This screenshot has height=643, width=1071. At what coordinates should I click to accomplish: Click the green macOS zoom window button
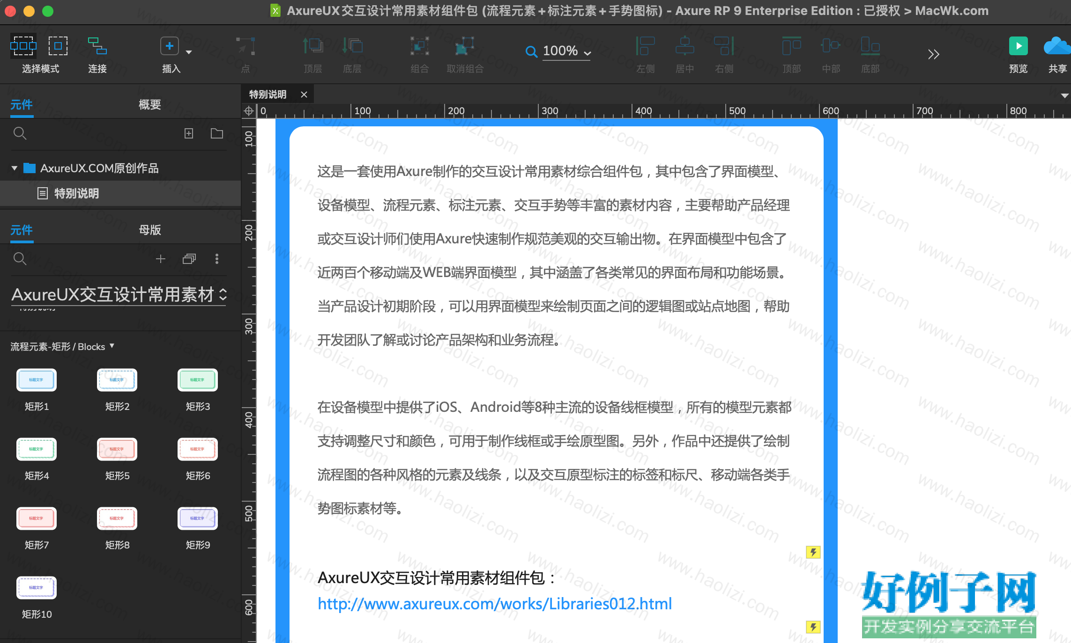coord(48,11)
